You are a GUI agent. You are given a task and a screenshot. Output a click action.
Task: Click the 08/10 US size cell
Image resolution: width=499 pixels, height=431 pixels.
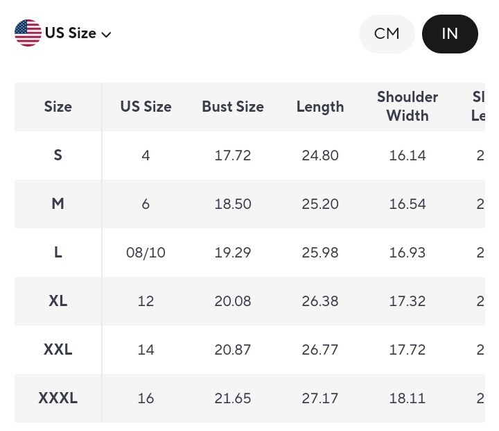click(x=146, y=253)
